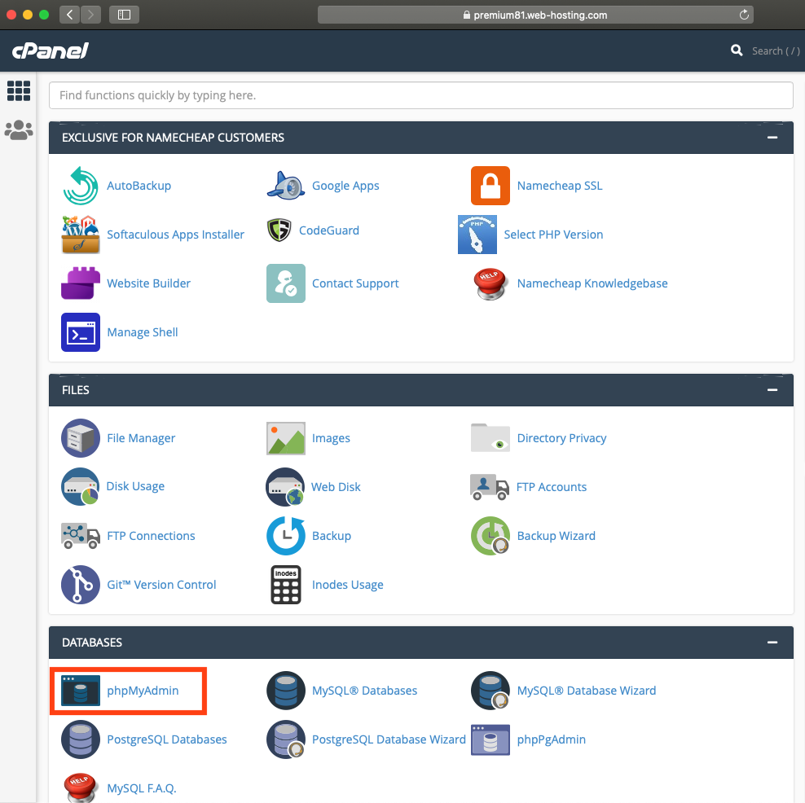This screenshot has width=805, height=803.
Task: Focus the 'Find functions quickly' search field
Action: point(421,95)
